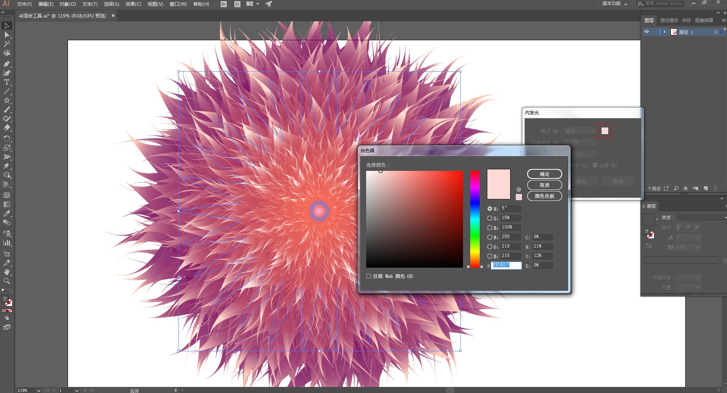Screen dimensions: 727x393
Task: Select the Type tool
Action: (x=7, y=82)
